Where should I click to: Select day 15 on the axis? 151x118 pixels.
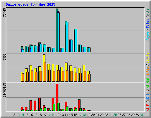pos(71,115)
